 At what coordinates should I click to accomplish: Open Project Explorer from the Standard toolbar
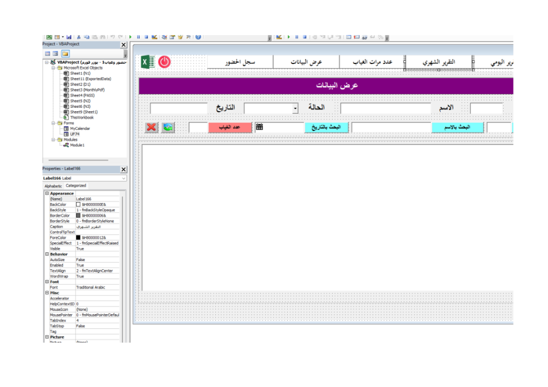point(164,37)
